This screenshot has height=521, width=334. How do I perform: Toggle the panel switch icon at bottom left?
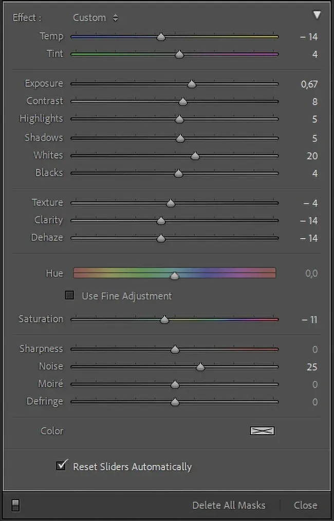pos(15,506)
